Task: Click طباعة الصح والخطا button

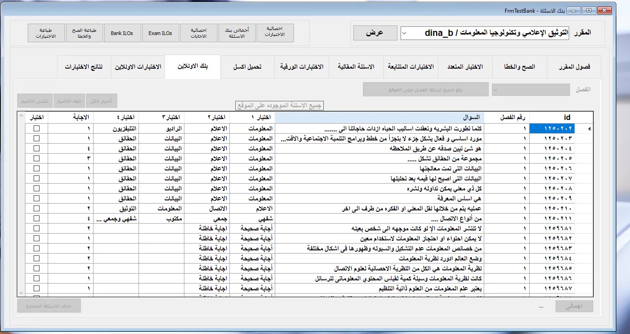Action: click(84, 33)
